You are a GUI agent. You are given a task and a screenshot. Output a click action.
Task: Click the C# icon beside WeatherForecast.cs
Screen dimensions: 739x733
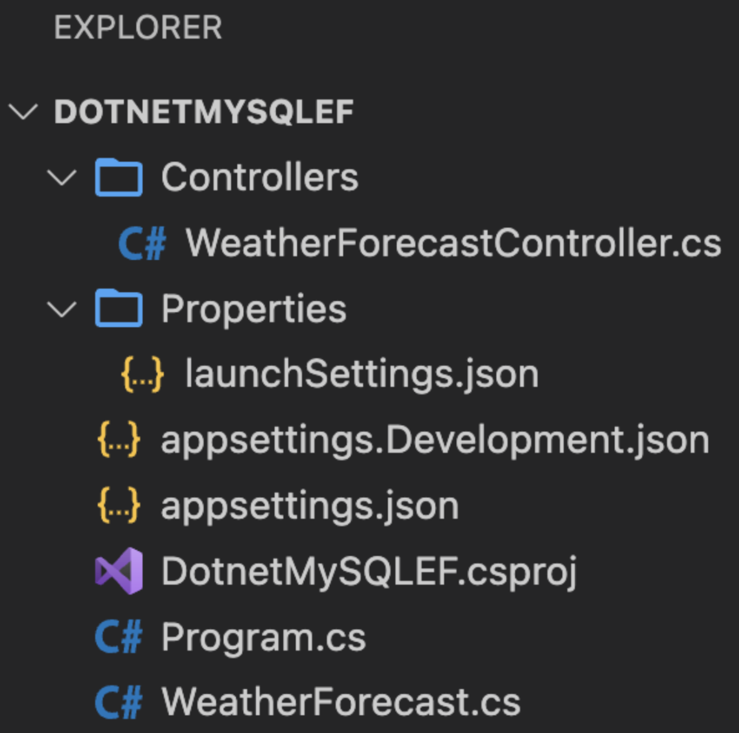click(118, 702)
